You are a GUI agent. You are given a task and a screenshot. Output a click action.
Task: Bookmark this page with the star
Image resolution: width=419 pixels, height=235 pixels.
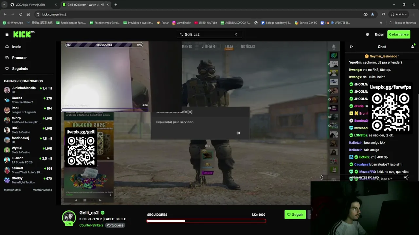pos(373,14)
